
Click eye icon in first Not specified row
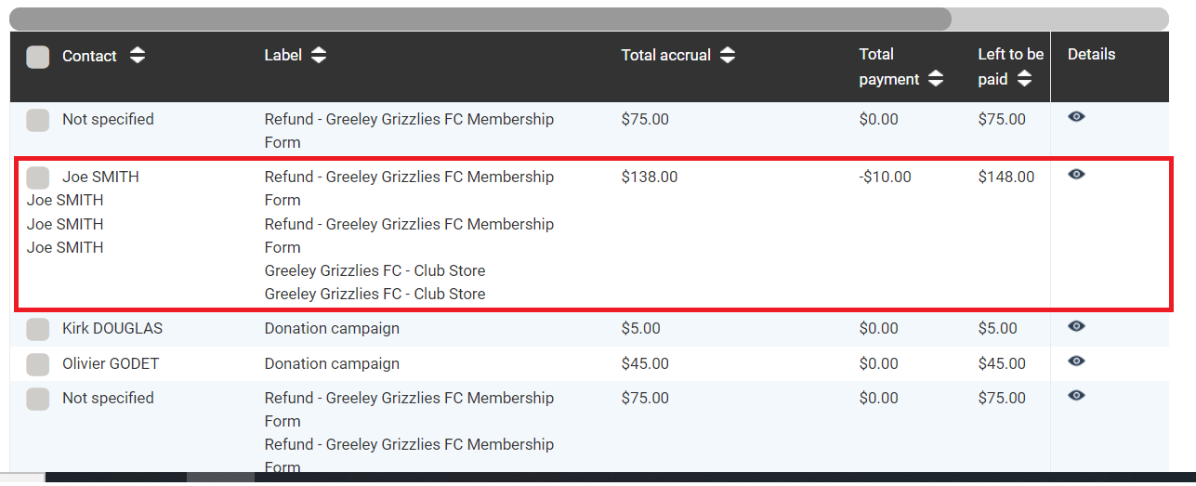click(1076, 117)
